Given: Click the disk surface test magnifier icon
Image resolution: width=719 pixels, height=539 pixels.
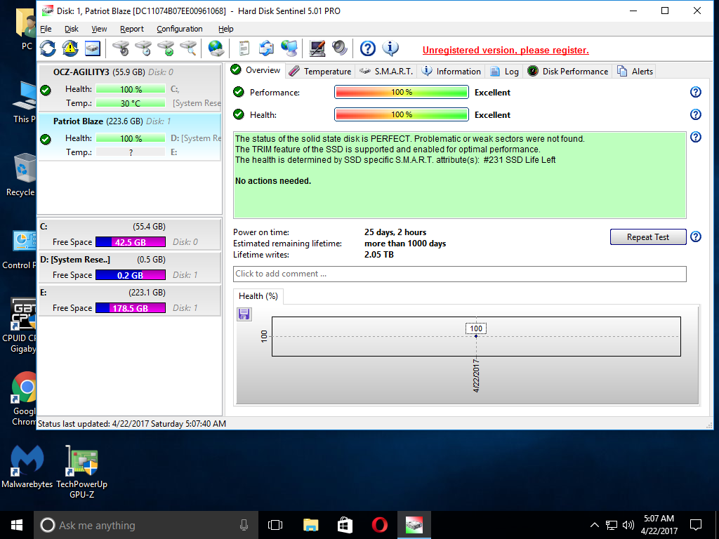Looking at the screenshot, I should click(x=188, y=48).
